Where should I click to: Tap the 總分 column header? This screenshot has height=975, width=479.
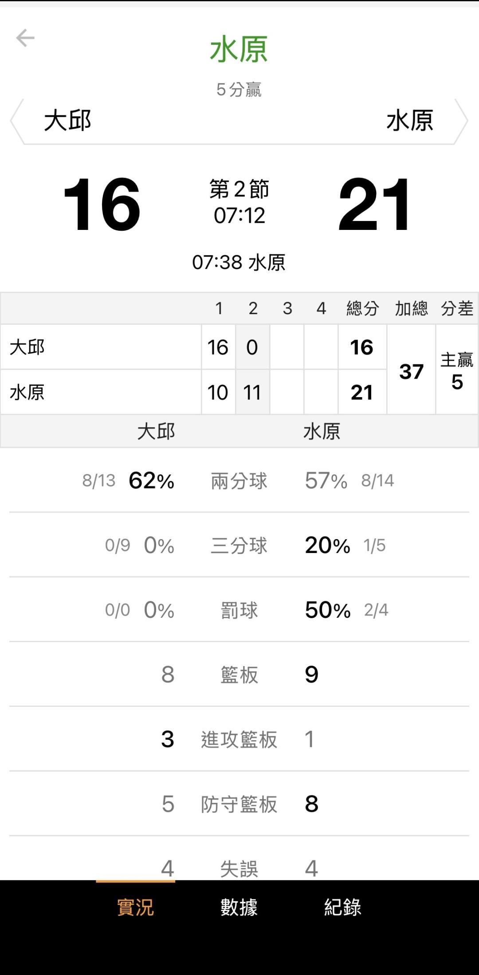point(362,308)
